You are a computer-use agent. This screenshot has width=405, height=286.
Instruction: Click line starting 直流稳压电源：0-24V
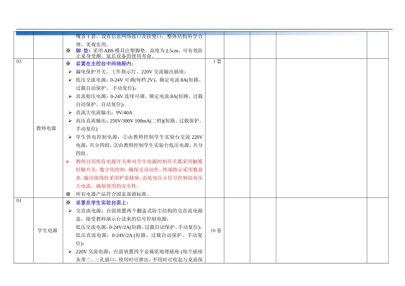point(139,96)
